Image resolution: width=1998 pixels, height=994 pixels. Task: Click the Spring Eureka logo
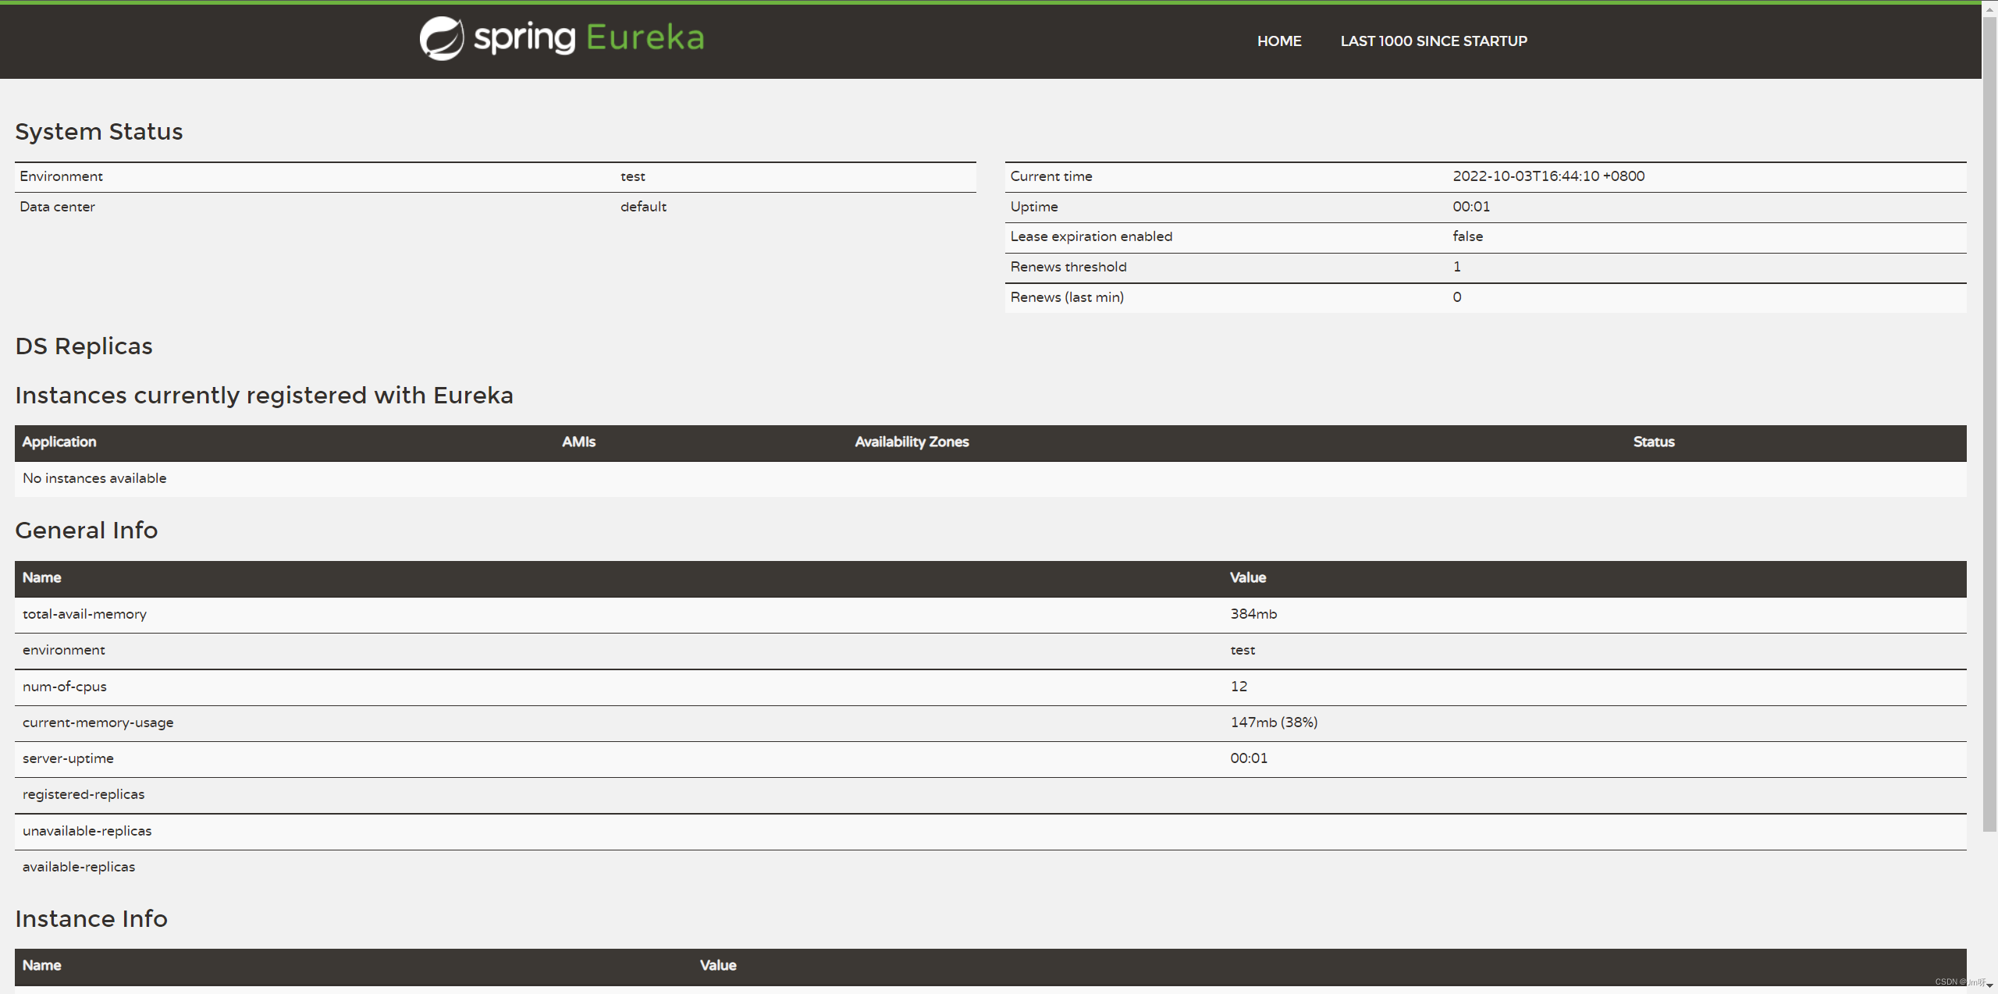[562, 38]
